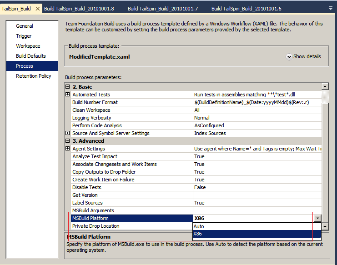The width and height of the screenshot is (337, 265).
Task: Select Copy Outputs to Drop Folder row
Action: (196, 172)
